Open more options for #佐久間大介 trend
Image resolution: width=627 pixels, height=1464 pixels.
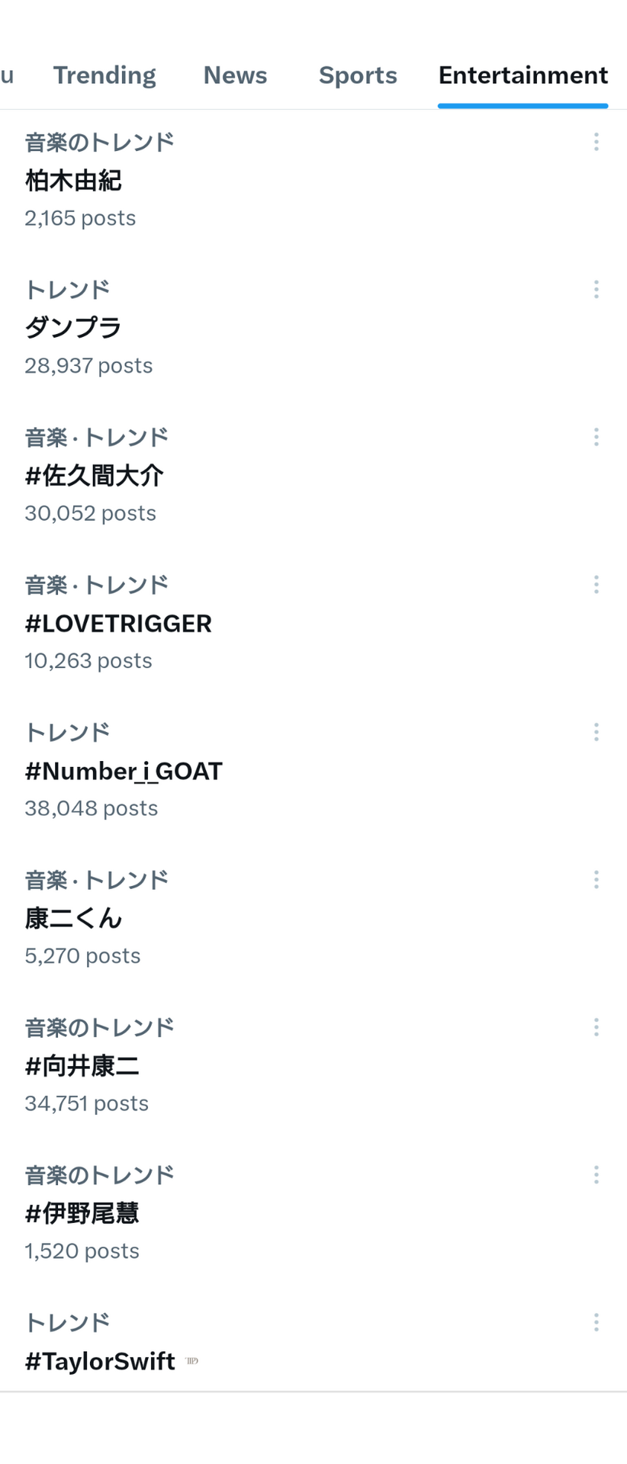tap(596, 437)
